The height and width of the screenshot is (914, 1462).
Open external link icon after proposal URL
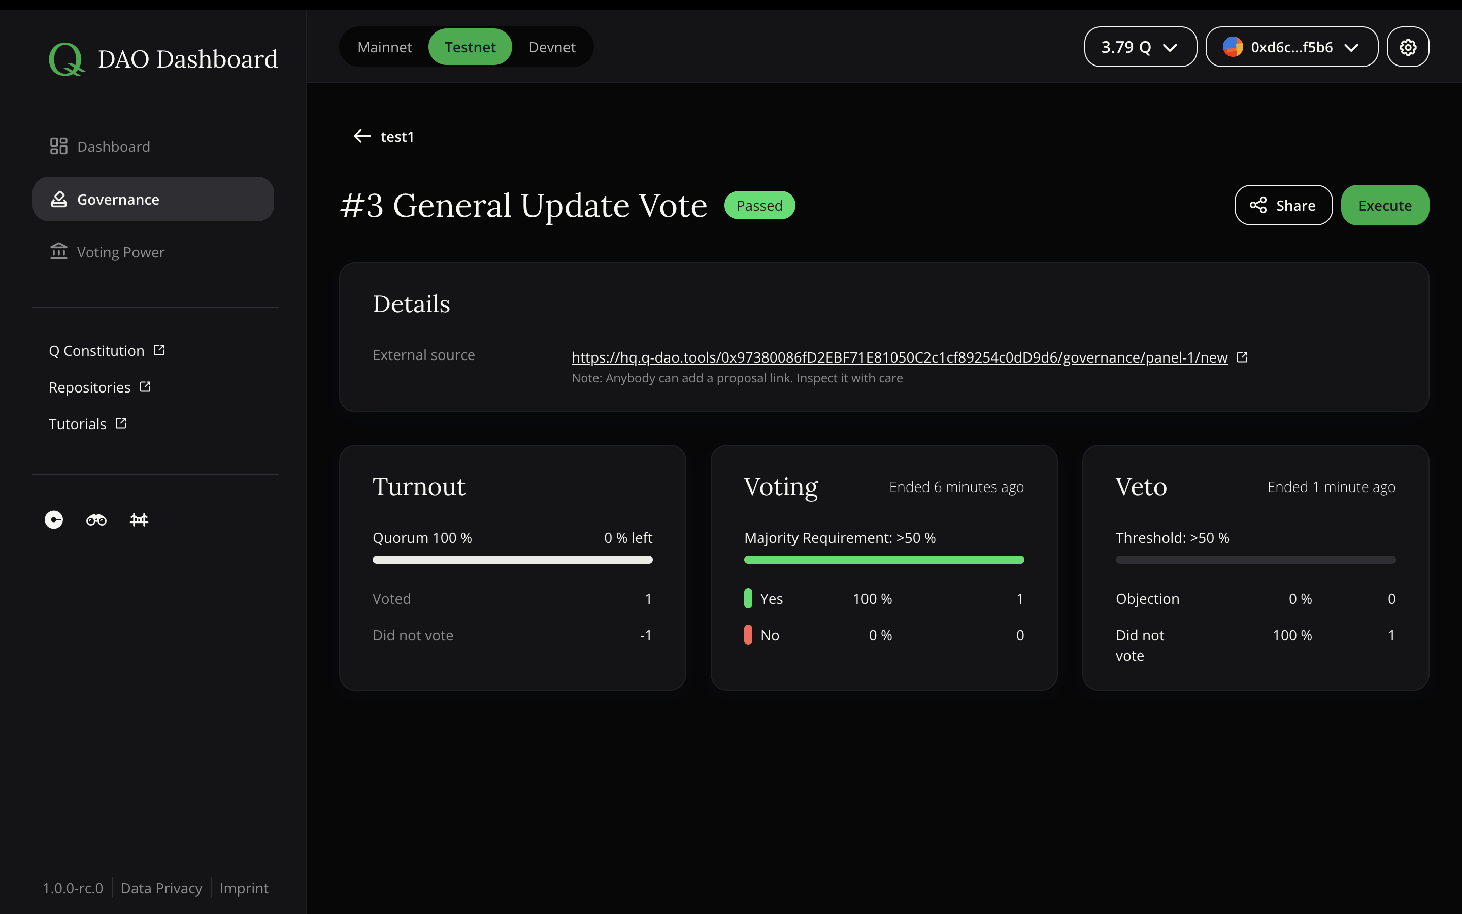coord(1242,357)
